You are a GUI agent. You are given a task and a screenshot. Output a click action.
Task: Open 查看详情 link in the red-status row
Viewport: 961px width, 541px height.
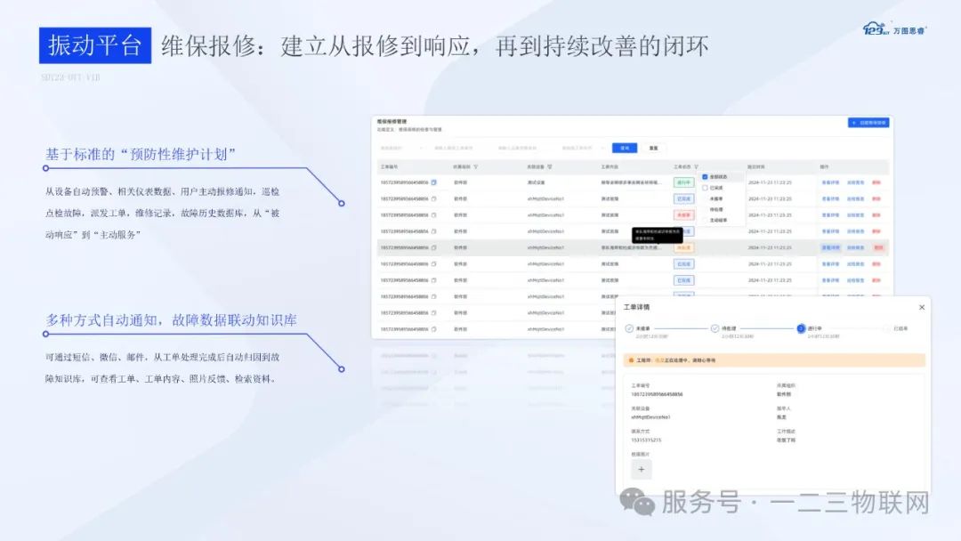pyautogui.click(x=830, y=215)
